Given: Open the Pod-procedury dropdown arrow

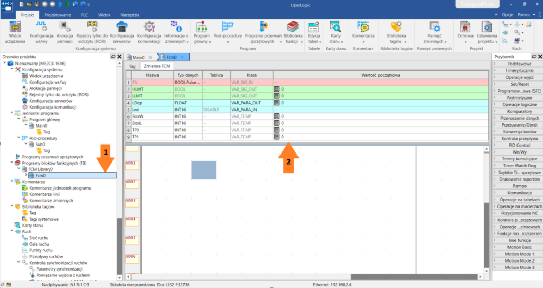Looking at the screenshot, I should point(228,42).
